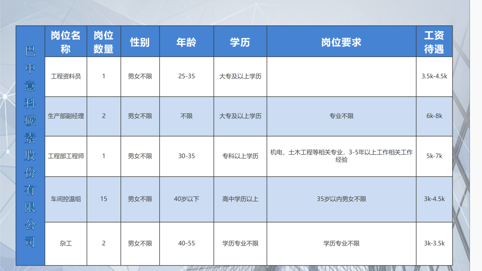Click quantity 2 in the 杂工 row
This screenshot has height=271, width=482.
[104, 244]
